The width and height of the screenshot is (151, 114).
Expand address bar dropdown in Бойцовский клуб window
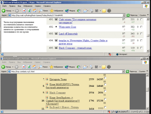click(123, 71)
